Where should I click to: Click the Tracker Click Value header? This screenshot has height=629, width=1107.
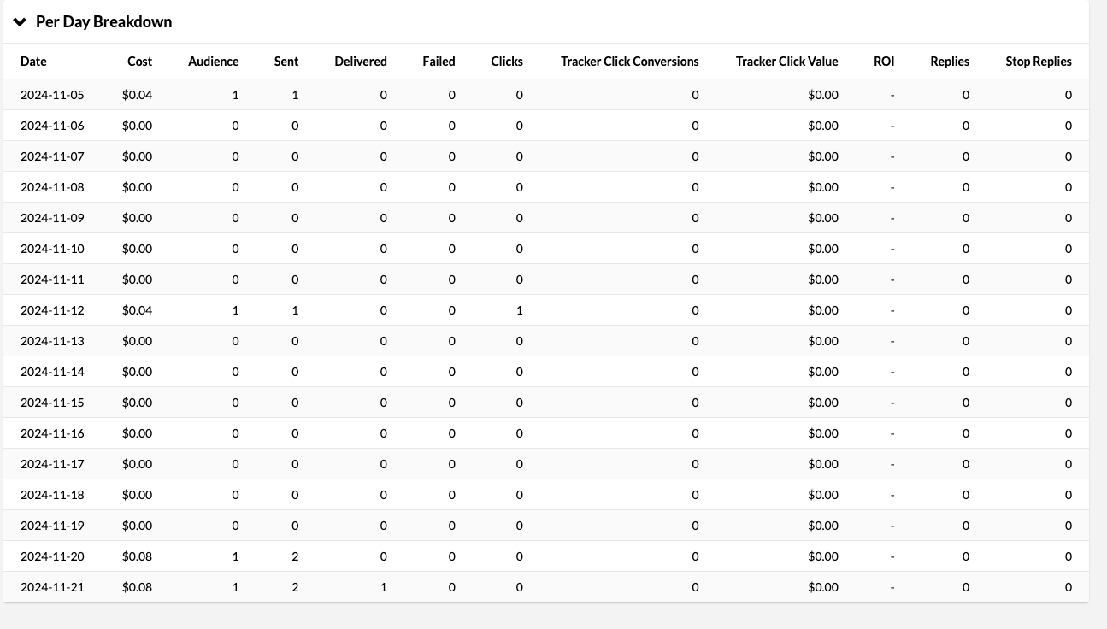point(786,61)
